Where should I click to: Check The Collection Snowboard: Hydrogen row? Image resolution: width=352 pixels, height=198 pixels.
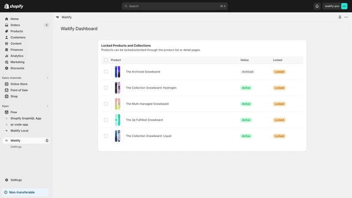(106, 88)
